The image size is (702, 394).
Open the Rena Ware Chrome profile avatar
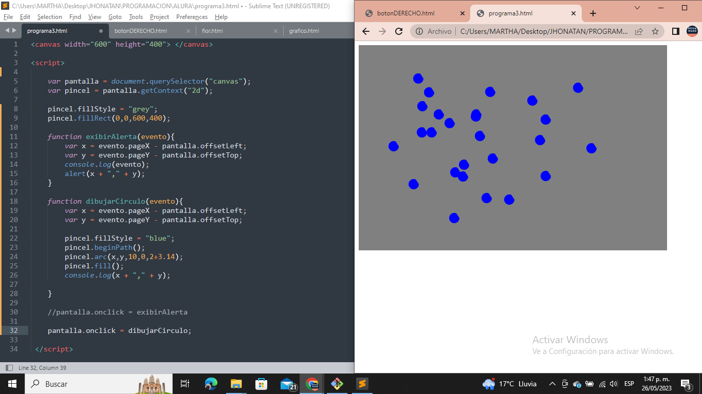click(692, 31)
